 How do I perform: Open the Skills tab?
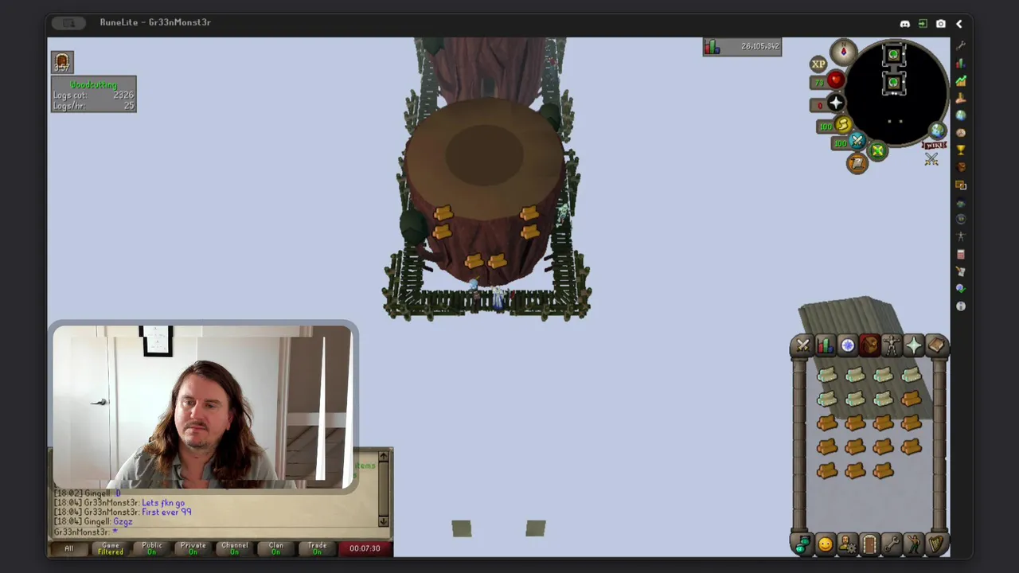825,345
